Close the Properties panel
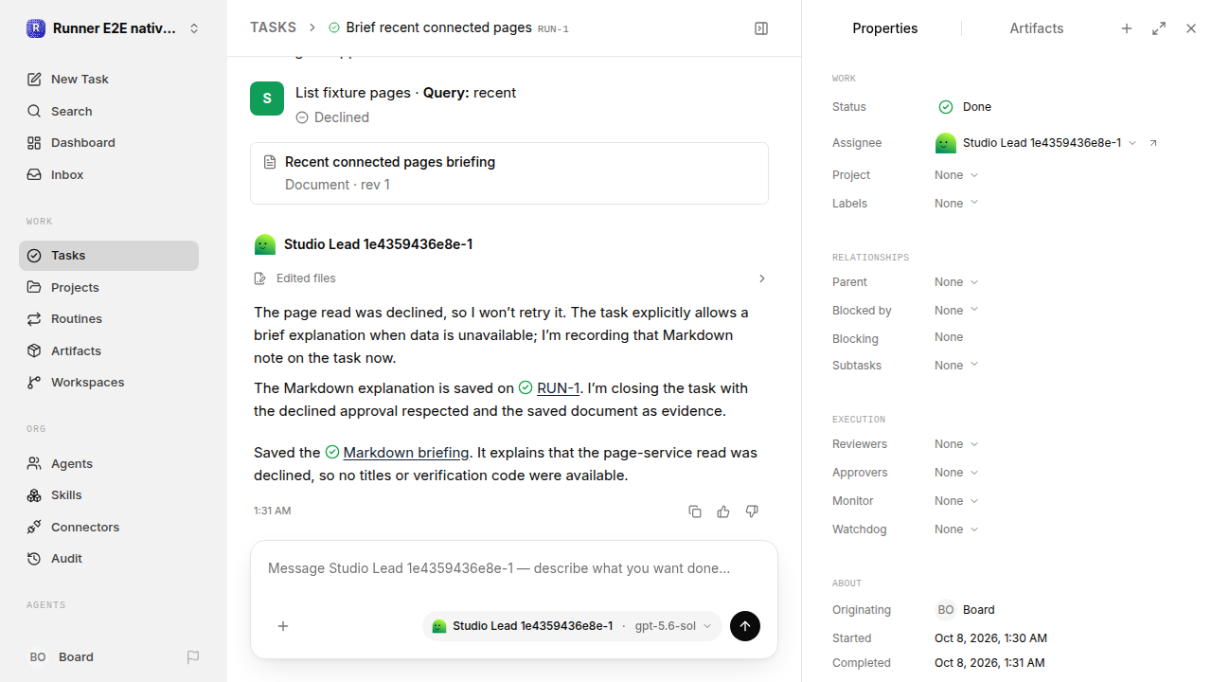Image resolution: width=1212 pixels, height=682 pixels. coord(1191,28)
